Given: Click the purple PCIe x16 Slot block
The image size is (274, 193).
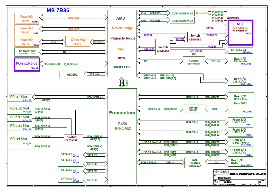Looking at the screenshot, I should 26,64.
